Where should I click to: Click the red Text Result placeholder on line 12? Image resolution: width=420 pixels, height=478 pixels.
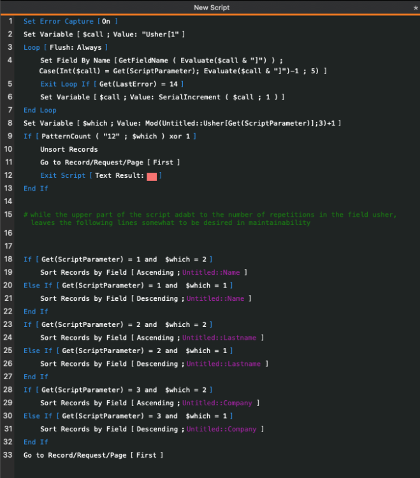tap(151, 176)
